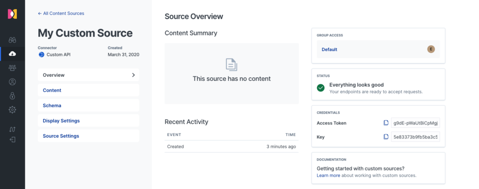This screenshot has height=189, width=479.
Task: Go back to All Content Sources
Action: click(61, 14)
